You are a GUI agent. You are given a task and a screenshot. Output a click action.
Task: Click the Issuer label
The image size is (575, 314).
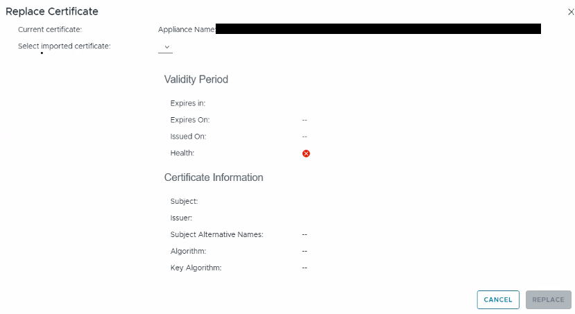pyautogui.click(x=181, y=218)
